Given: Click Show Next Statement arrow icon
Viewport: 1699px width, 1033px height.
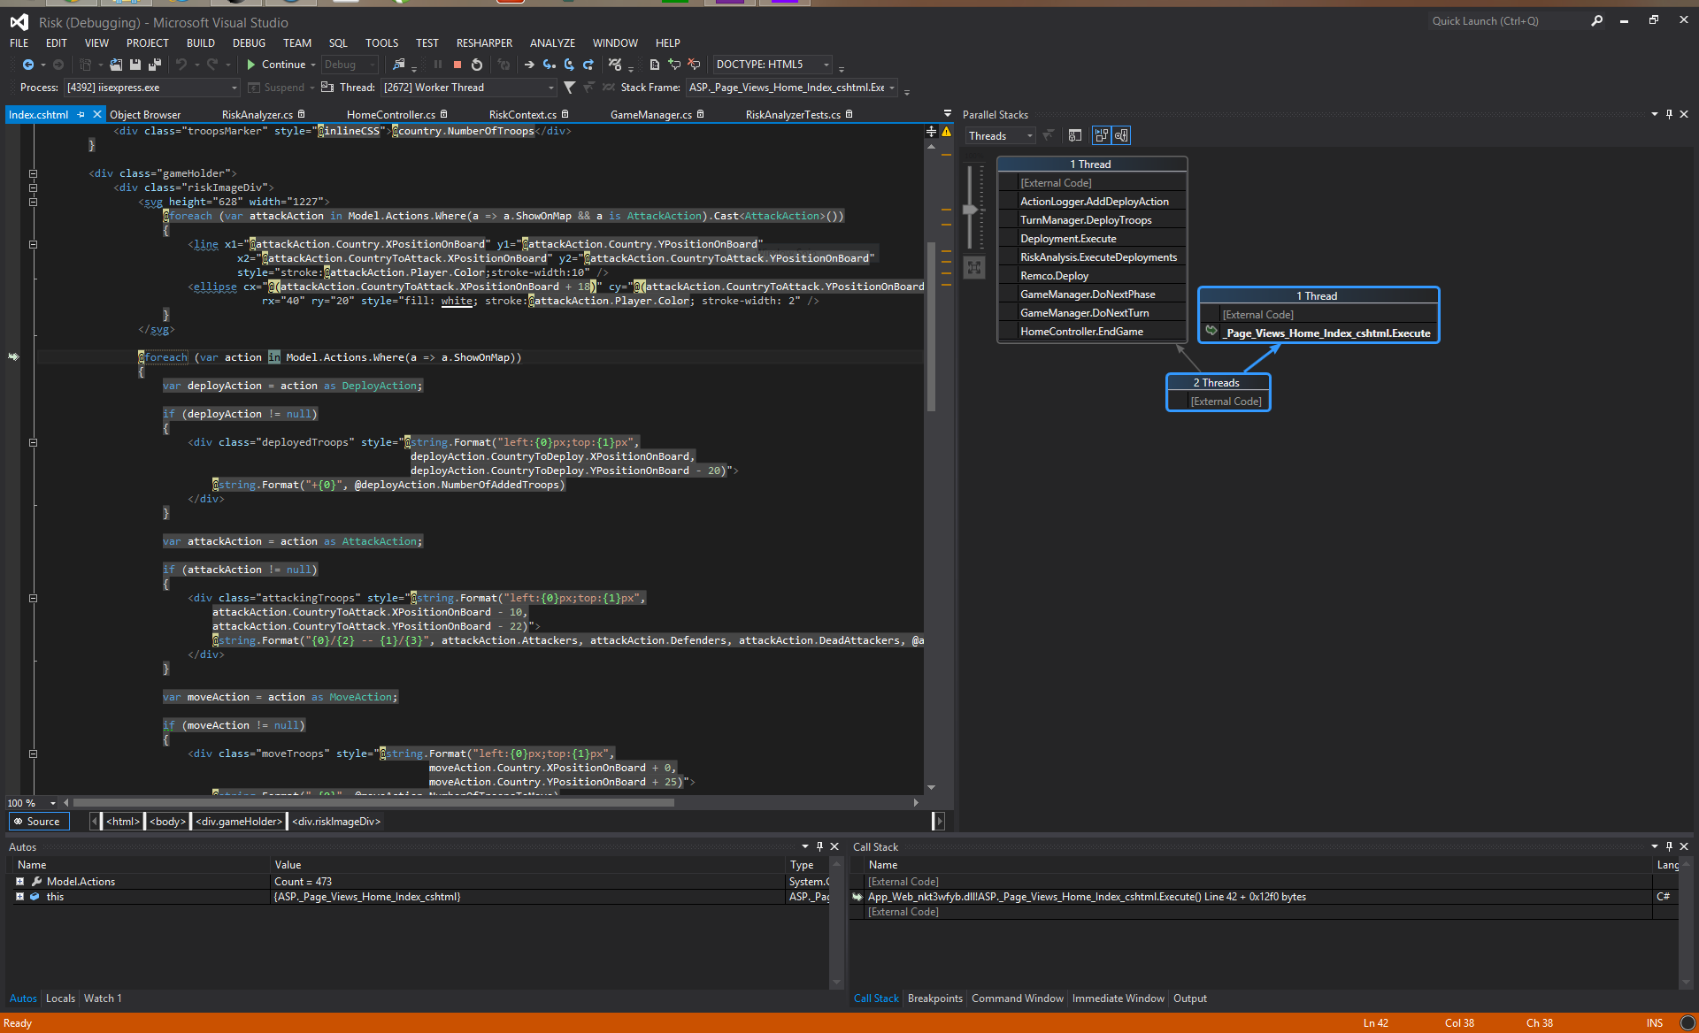Looking at the screenshot, I should coord(529,65).
